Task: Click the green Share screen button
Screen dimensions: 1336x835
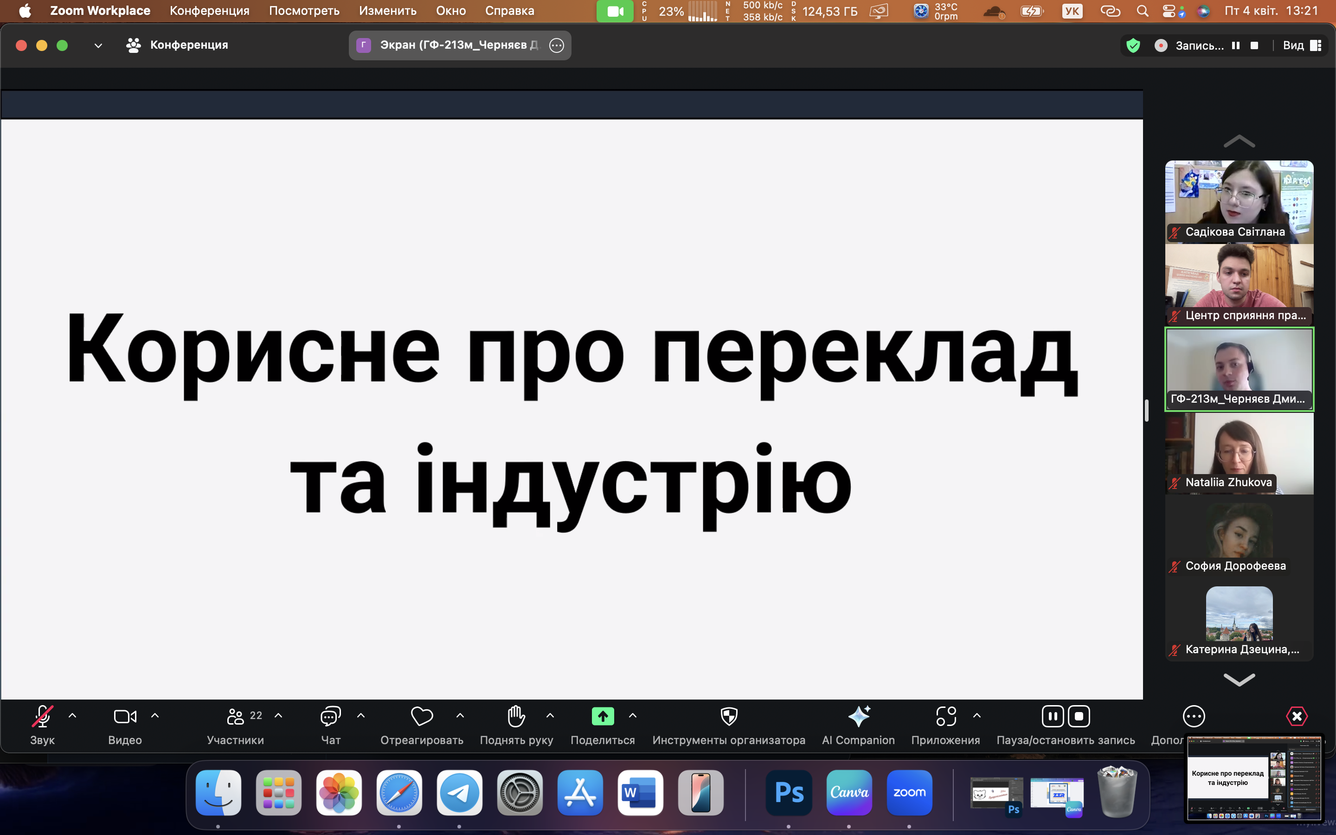Action: tap(602, 716)
